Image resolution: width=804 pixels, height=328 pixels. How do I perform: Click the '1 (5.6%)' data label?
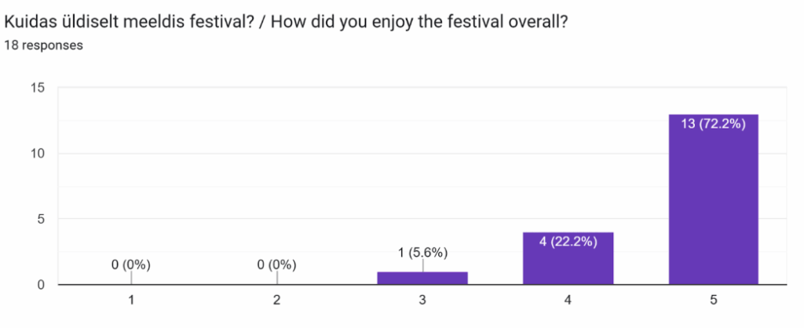(x=422, y=253)
